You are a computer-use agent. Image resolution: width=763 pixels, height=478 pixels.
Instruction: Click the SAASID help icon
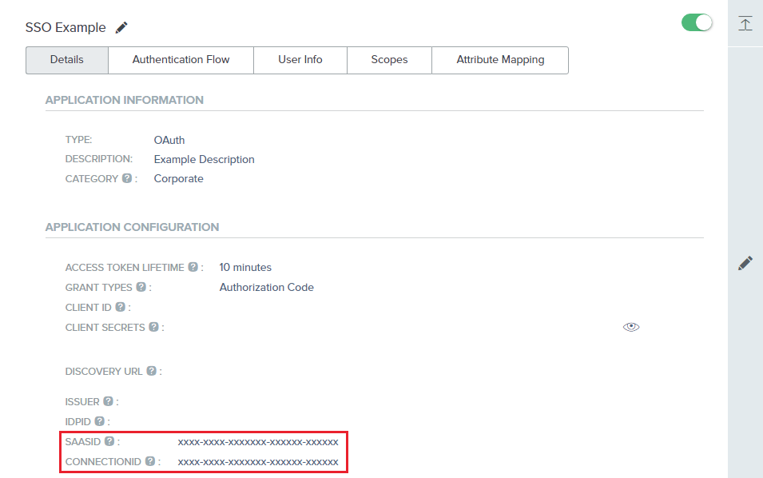[x=108, y=441]
